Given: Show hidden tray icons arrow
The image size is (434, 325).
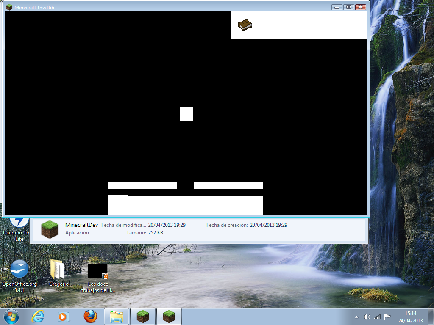Looking at the screenshot, I should click(x=356, y=317).
